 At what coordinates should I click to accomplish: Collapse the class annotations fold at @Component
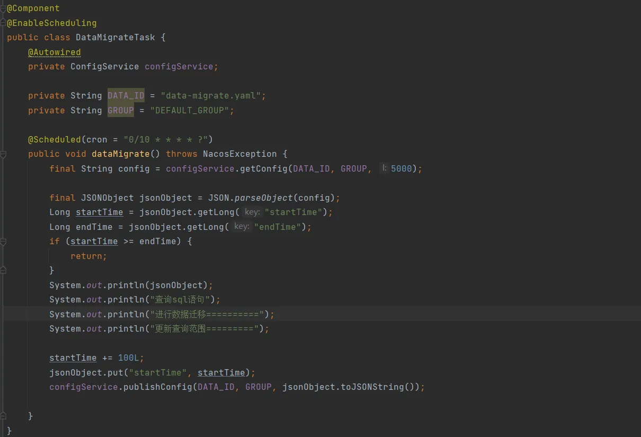click(3, 8)
